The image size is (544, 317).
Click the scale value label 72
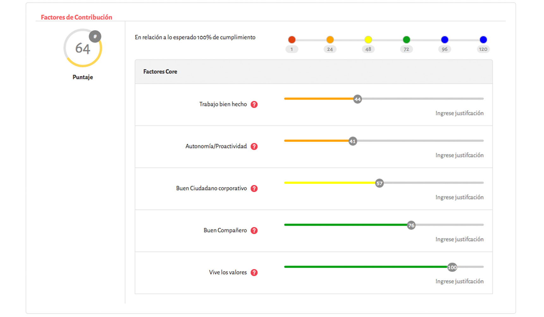[x=406, y=49]
